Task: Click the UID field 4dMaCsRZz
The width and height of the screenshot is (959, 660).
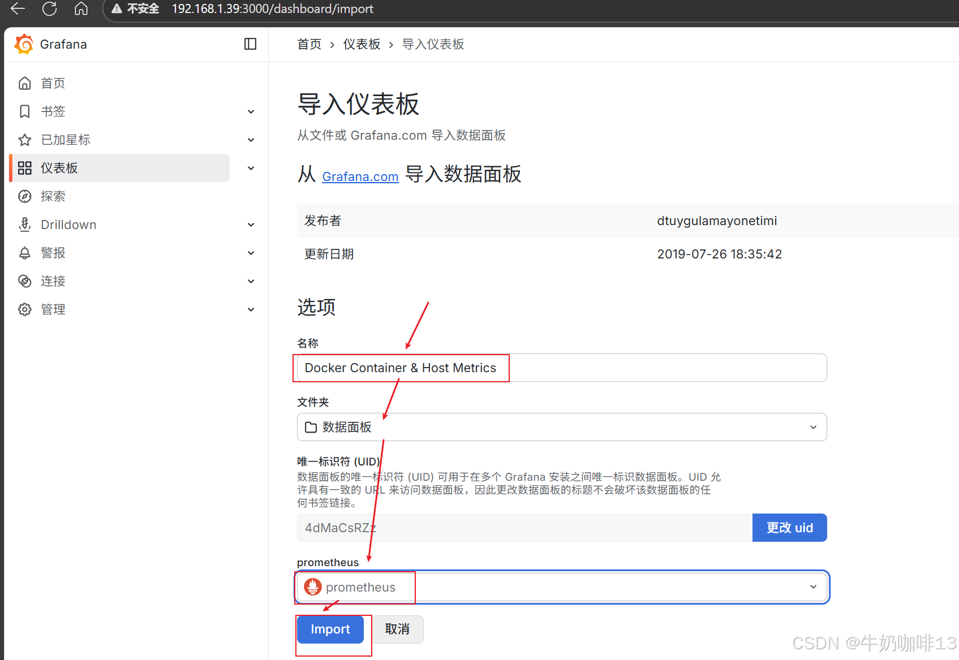Action: click(524, 528)
